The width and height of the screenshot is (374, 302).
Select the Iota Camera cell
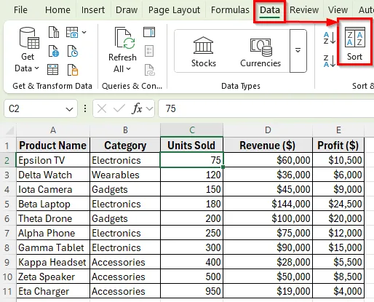point(53,189)
